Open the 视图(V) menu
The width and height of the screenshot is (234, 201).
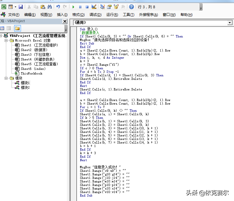coord(46,15)
